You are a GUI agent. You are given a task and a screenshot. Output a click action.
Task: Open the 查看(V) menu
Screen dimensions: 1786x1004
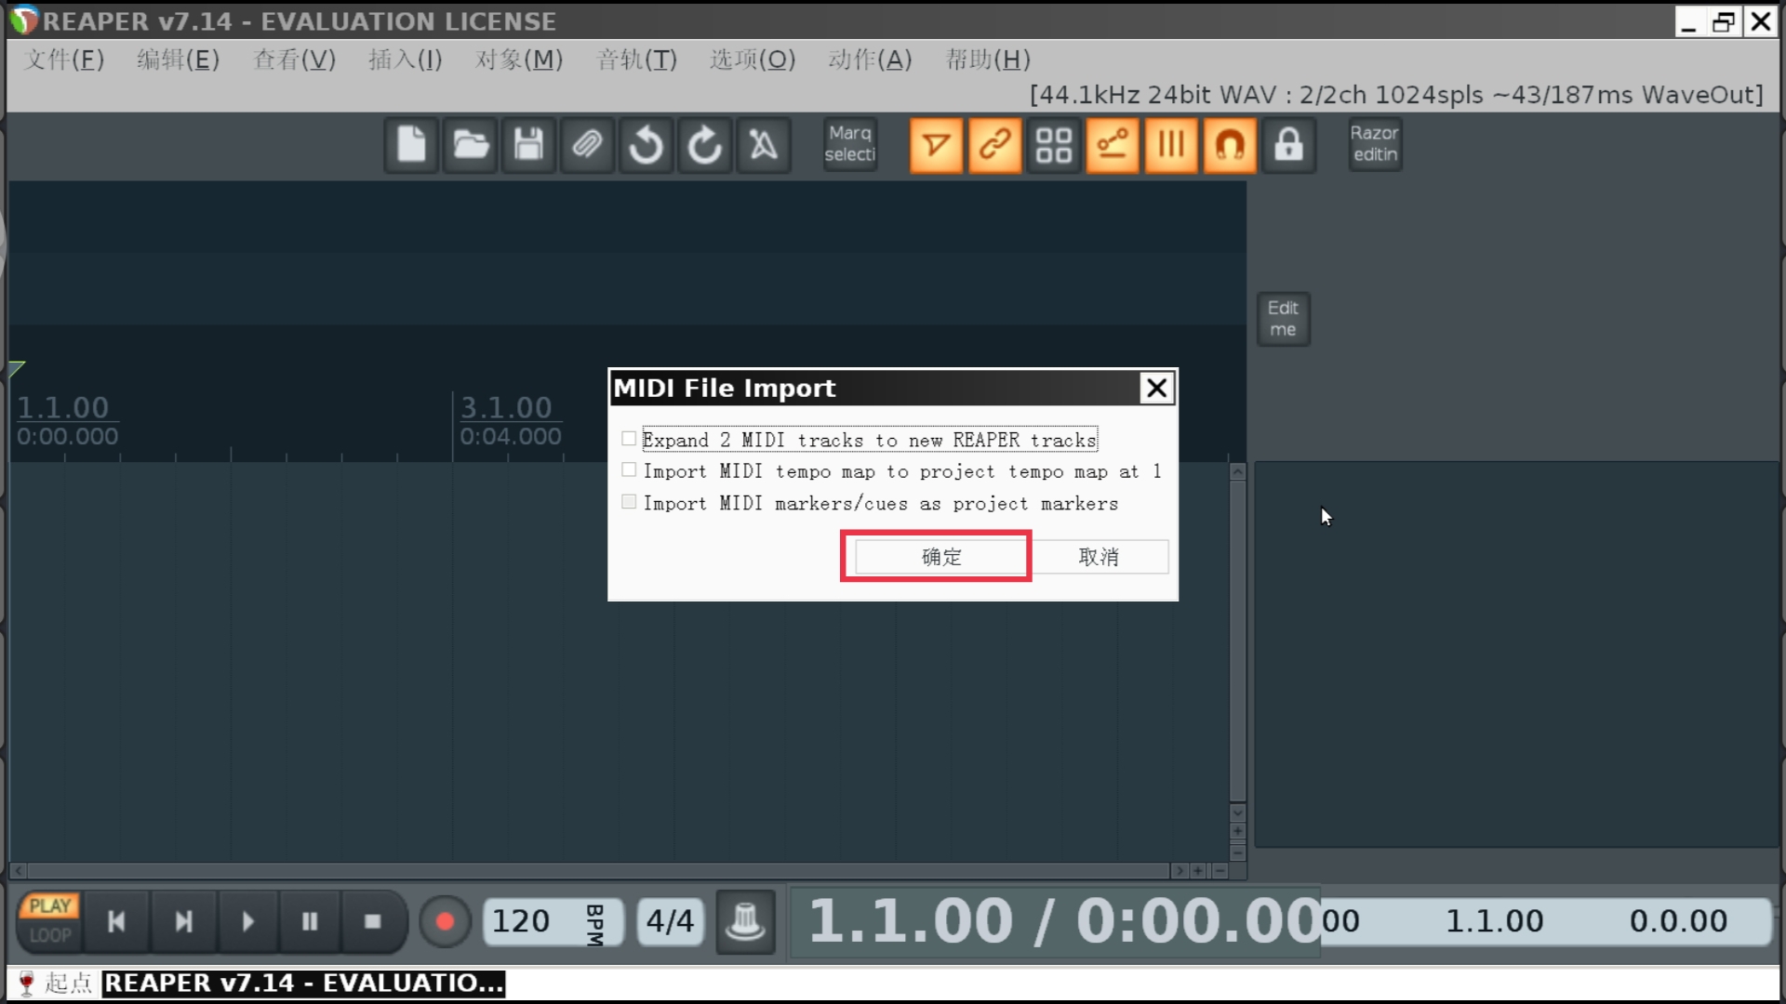[x=294, y=59]
